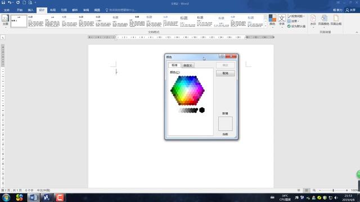Switch to the Custom tab in color dialog

(188, 66)
